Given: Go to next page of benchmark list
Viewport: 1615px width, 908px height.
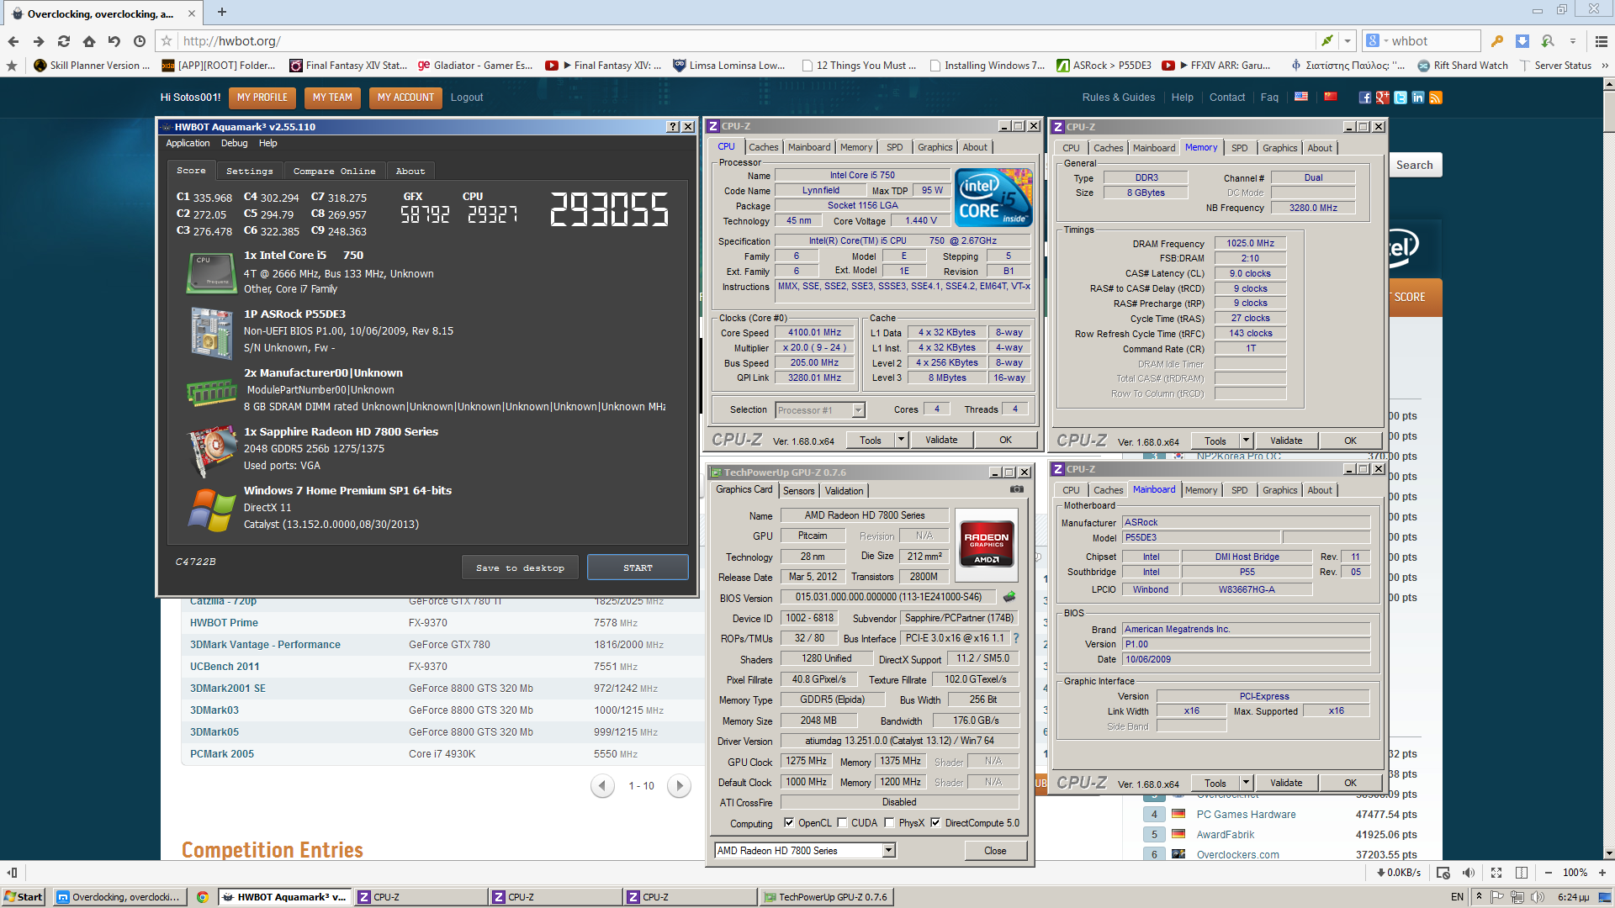Looking at the screenshot, I should tap(679, 786).
